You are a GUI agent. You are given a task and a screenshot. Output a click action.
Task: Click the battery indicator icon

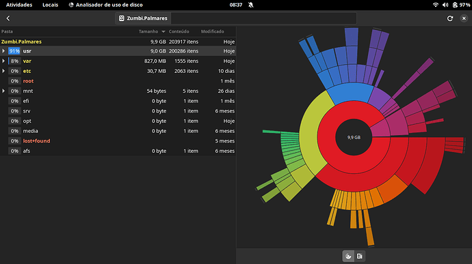(455, 5)
